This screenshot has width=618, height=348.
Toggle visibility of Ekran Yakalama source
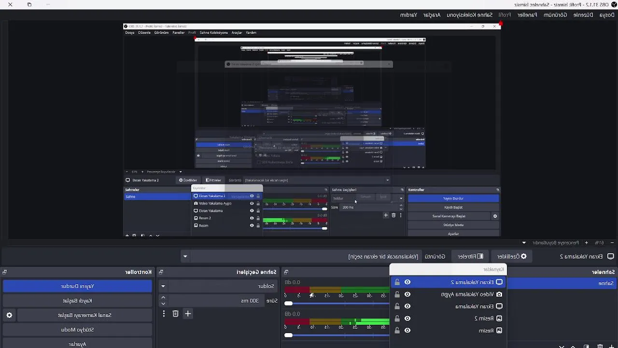(407, 306)
